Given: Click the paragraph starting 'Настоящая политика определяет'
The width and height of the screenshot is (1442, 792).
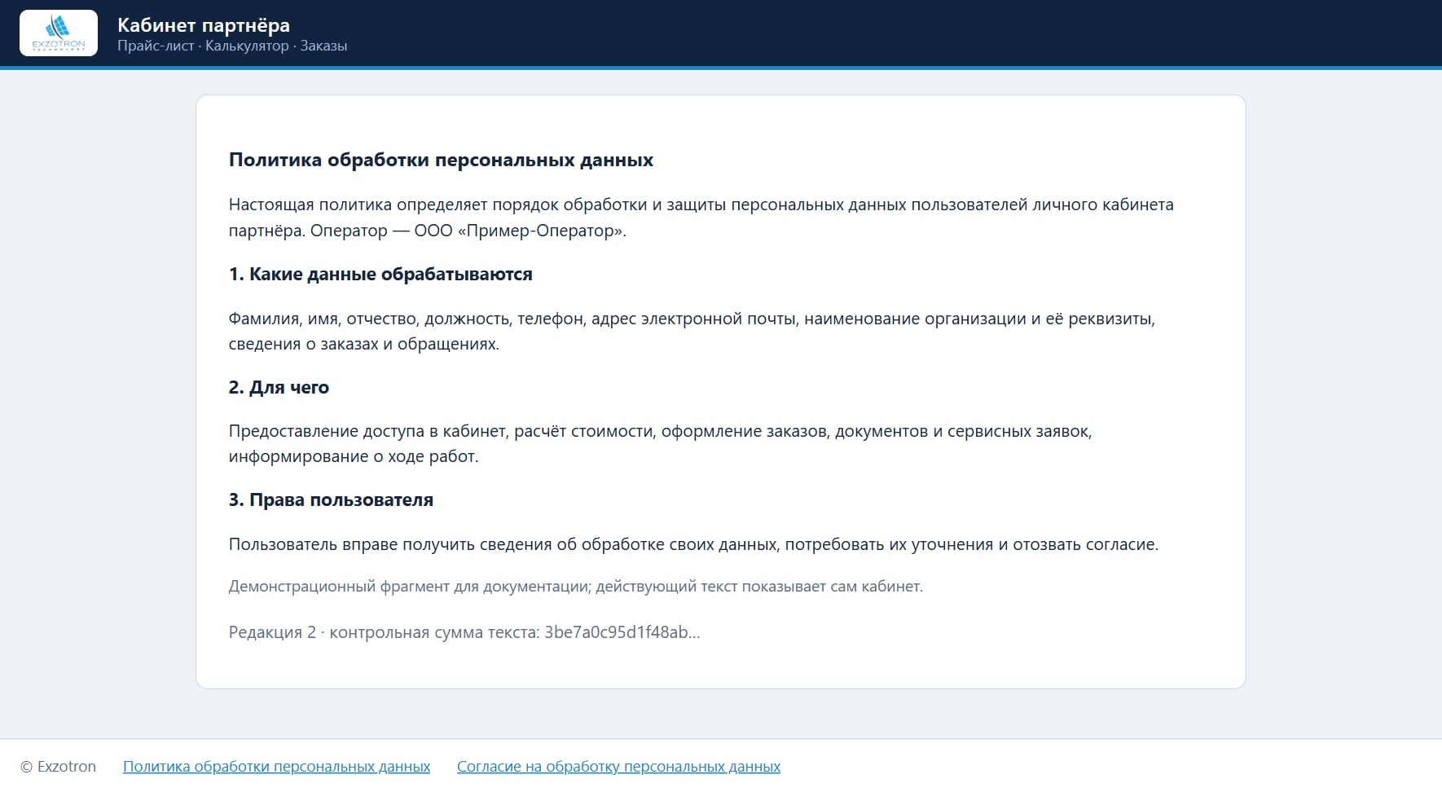Looking at the screenshot, I should point(701,218).
